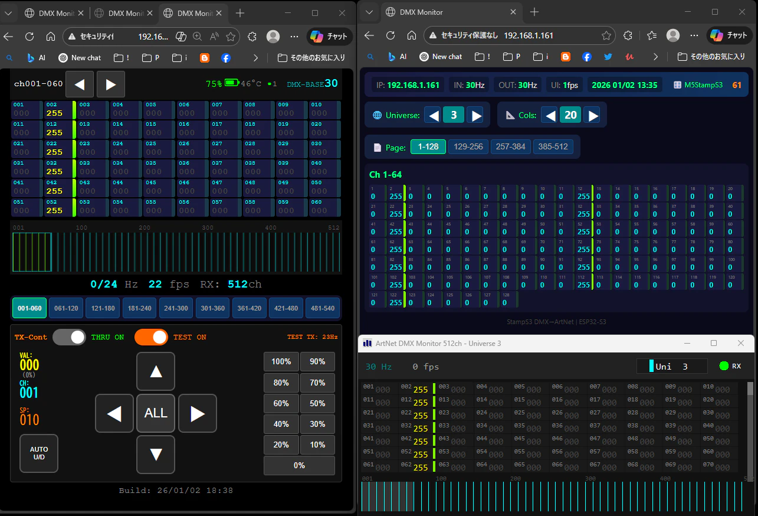Viewport: 758px width, 516px height.
Task: Add page to favorites in right browser window
Action: 606,35
